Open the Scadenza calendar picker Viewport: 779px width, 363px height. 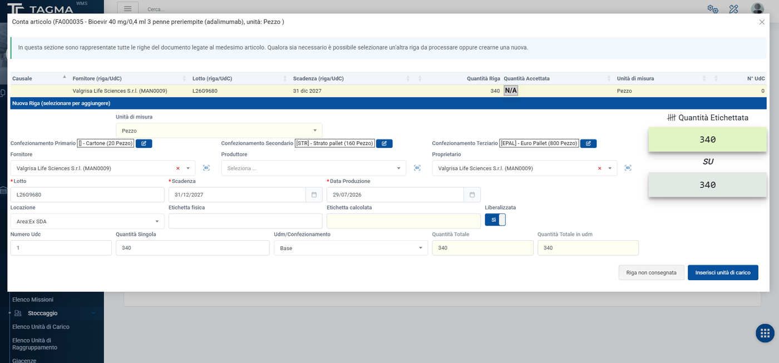tap(314, 195)
